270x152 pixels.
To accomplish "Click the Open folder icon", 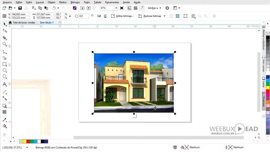I will (x=11, y=8).
